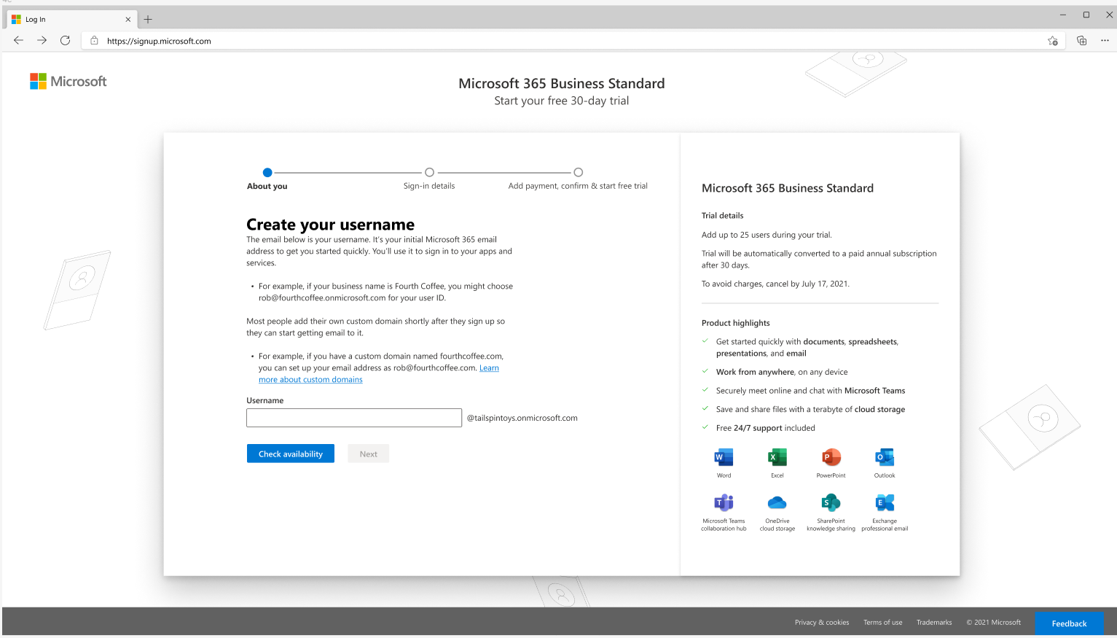
Task: Open the Collections icon in browser toolbar
Action: pos(1081,41)
